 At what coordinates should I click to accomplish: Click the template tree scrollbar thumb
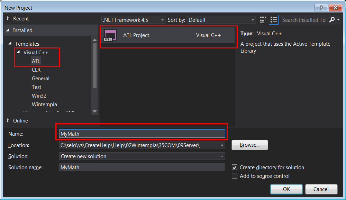(95, 65)
